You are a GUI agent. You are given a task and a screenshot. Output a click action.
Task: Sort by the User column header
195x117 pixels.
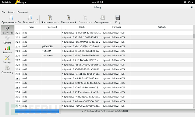pyautogui.click(x=32, y=27)
